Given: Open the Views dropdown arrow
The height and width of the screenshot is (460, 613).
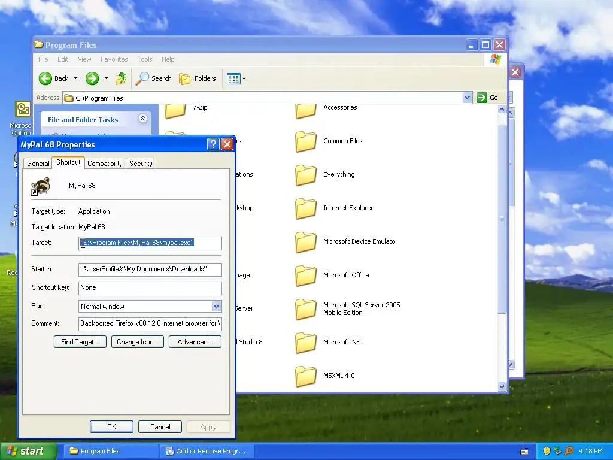Looking at the screenshot, I should [244, 78].
